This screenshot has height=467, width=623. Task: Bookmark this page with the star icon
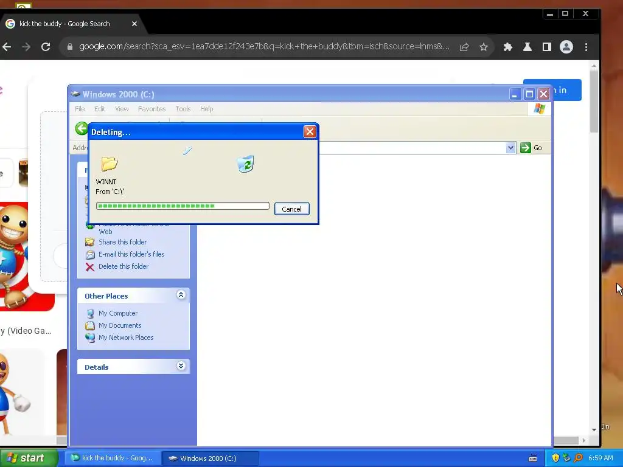[x=484, y=47]
